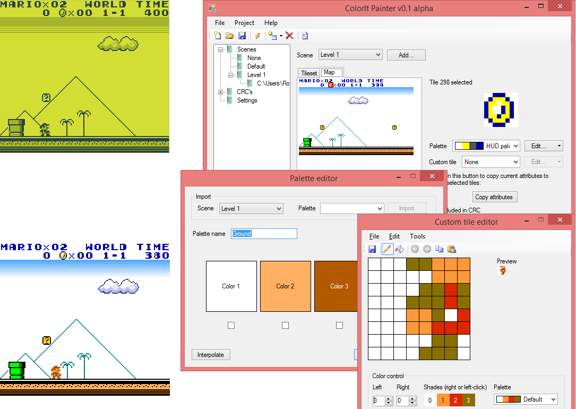Open the Default palette dropdown in tile editor
Screen dimensions: 576x409
point(526,399)
